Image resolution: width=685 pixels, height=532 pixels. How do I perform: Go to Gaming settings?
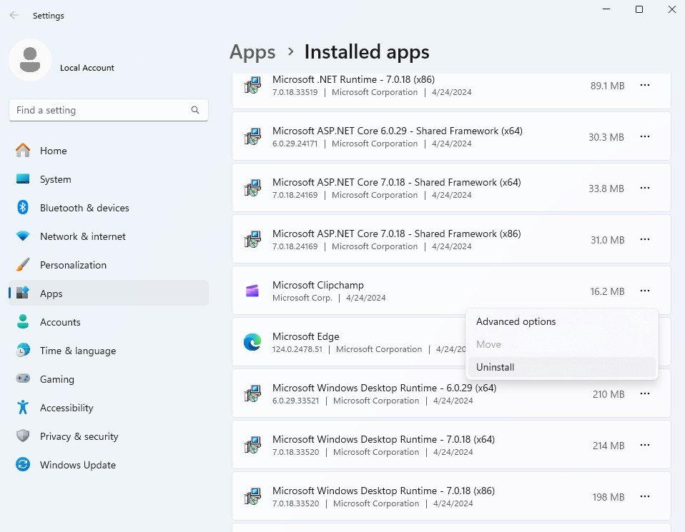(109, 379)
